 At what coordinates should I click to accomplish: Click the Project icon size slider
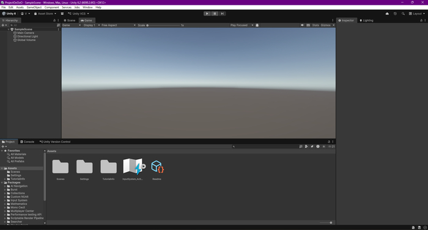pyautogui.click(x=326, y=223)
